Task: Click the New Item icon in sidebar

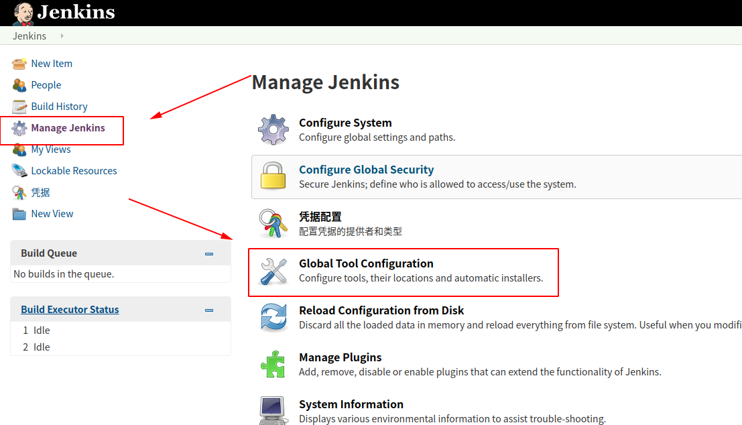Action: click(19, 63)
